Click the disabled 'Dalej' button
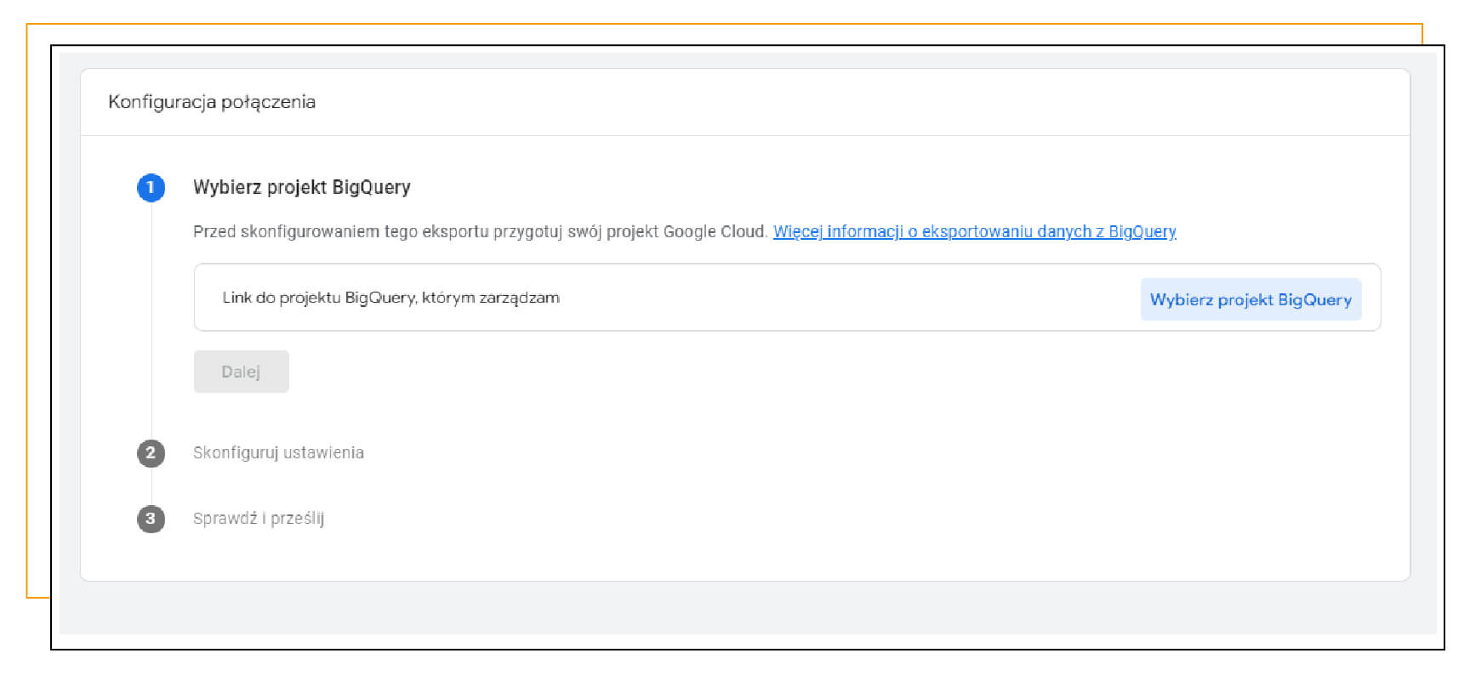The image size is (1470, 676). click(242, 372)
